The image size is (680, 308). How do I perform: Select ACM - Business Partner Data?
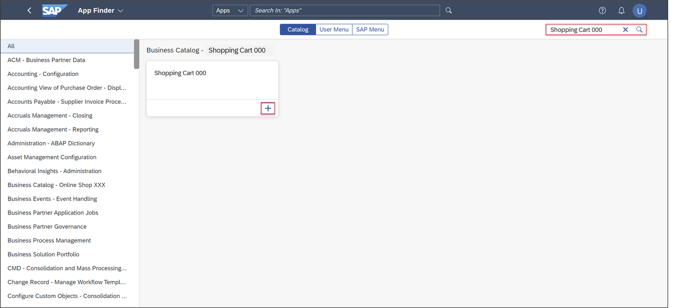67,60
